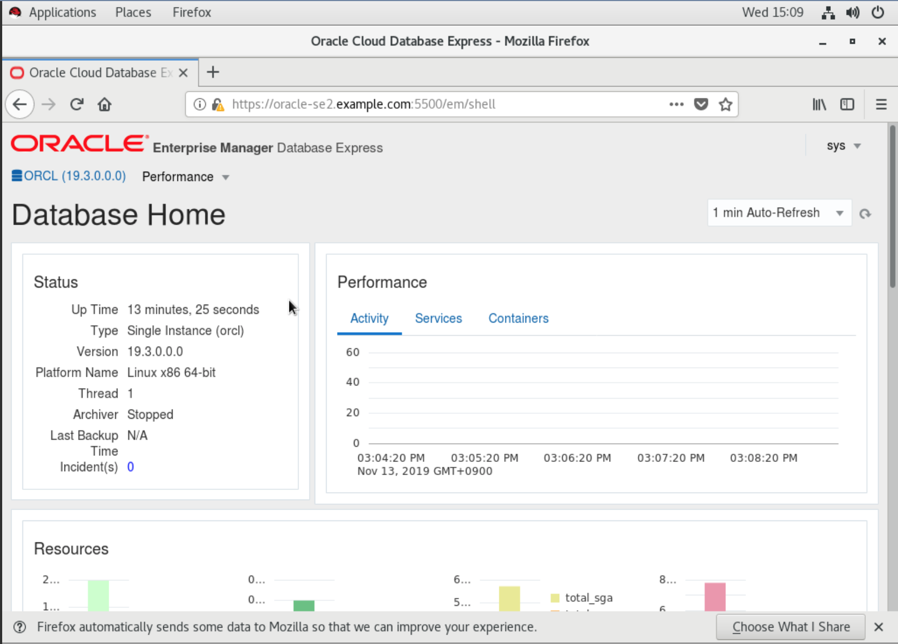The image size is (898, 644).
Task: Switch to the Containers tab
Action: 518,319
